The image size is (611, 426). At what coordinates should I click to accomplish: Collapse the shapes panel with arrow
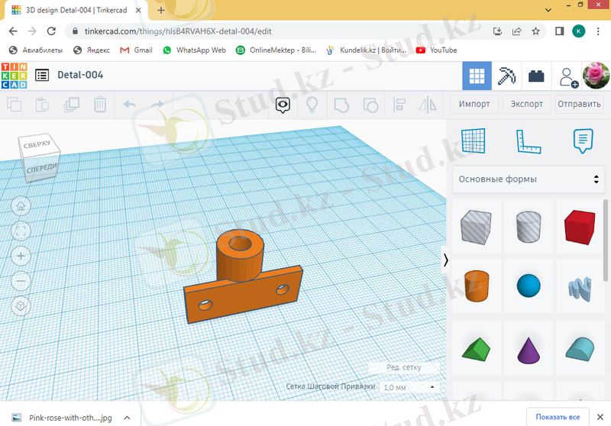click(x=446, y=260)
